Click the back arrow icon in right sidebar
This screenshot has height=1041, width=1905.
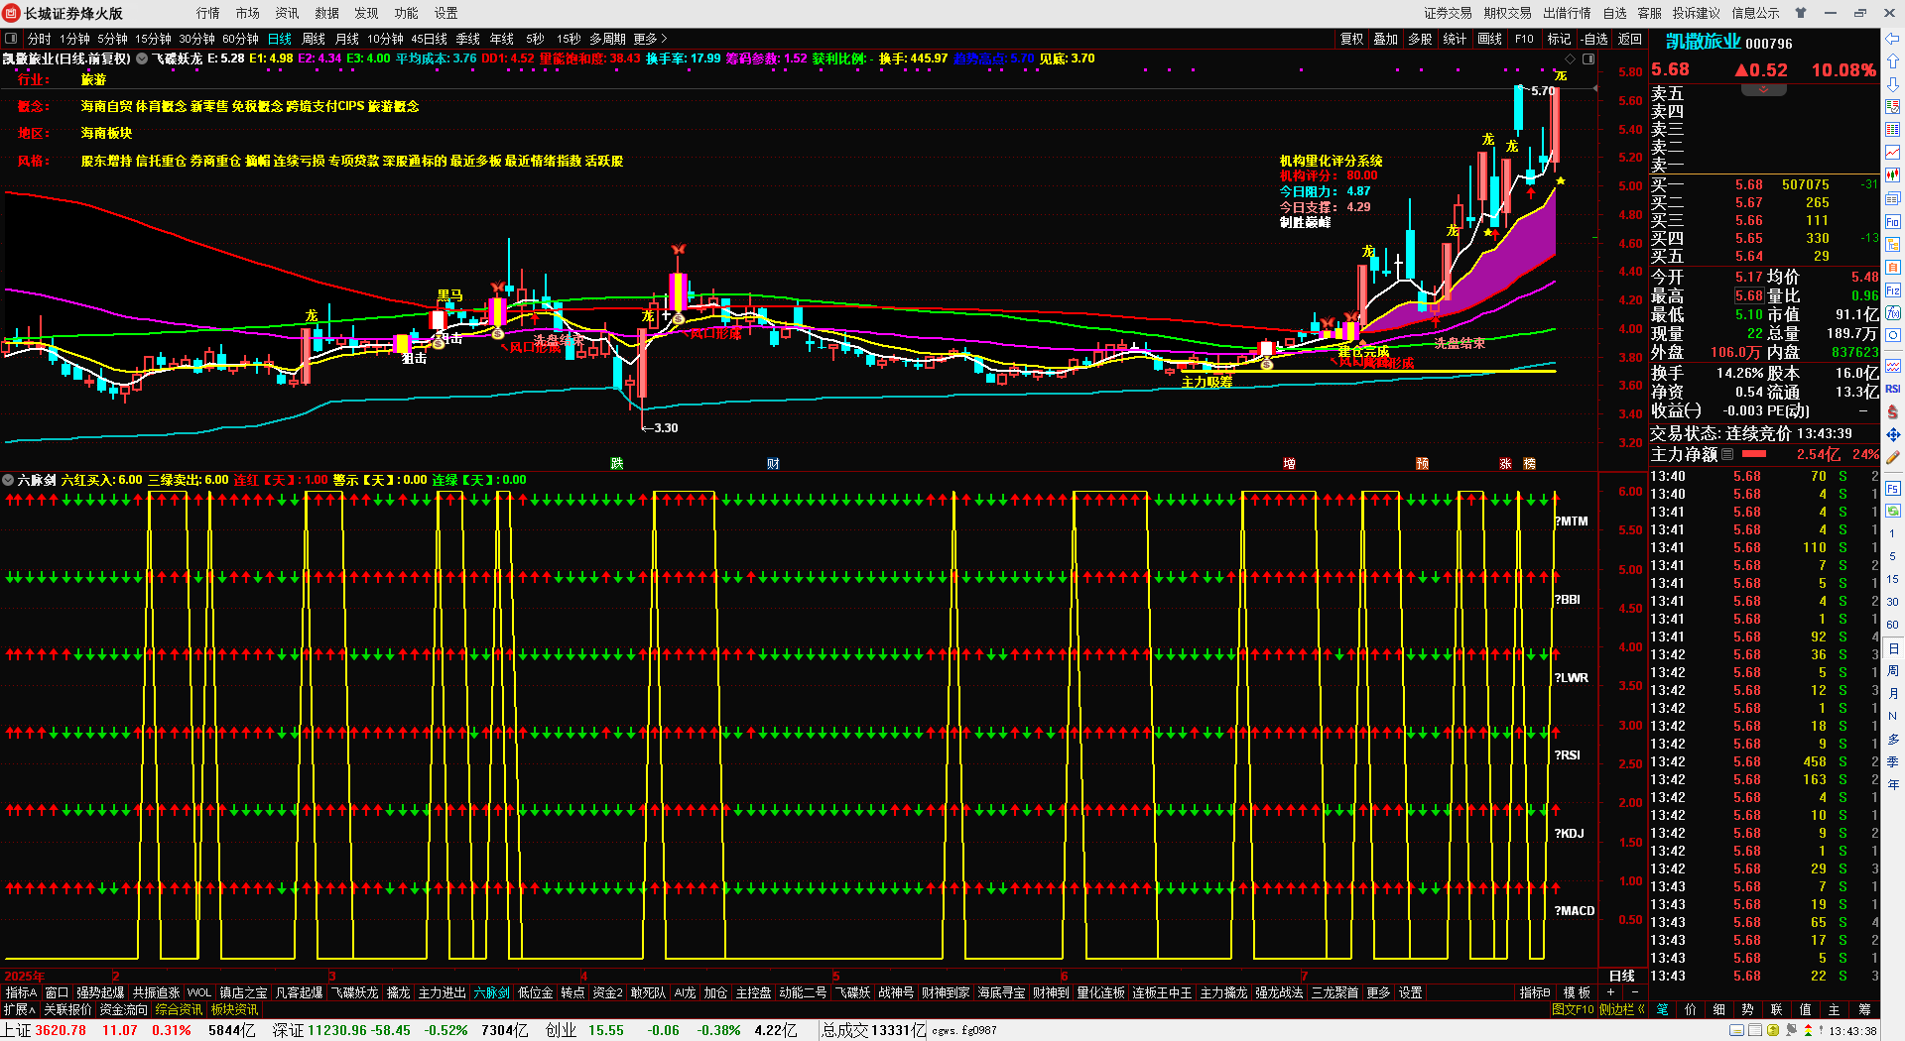[x=1893, y=39]
